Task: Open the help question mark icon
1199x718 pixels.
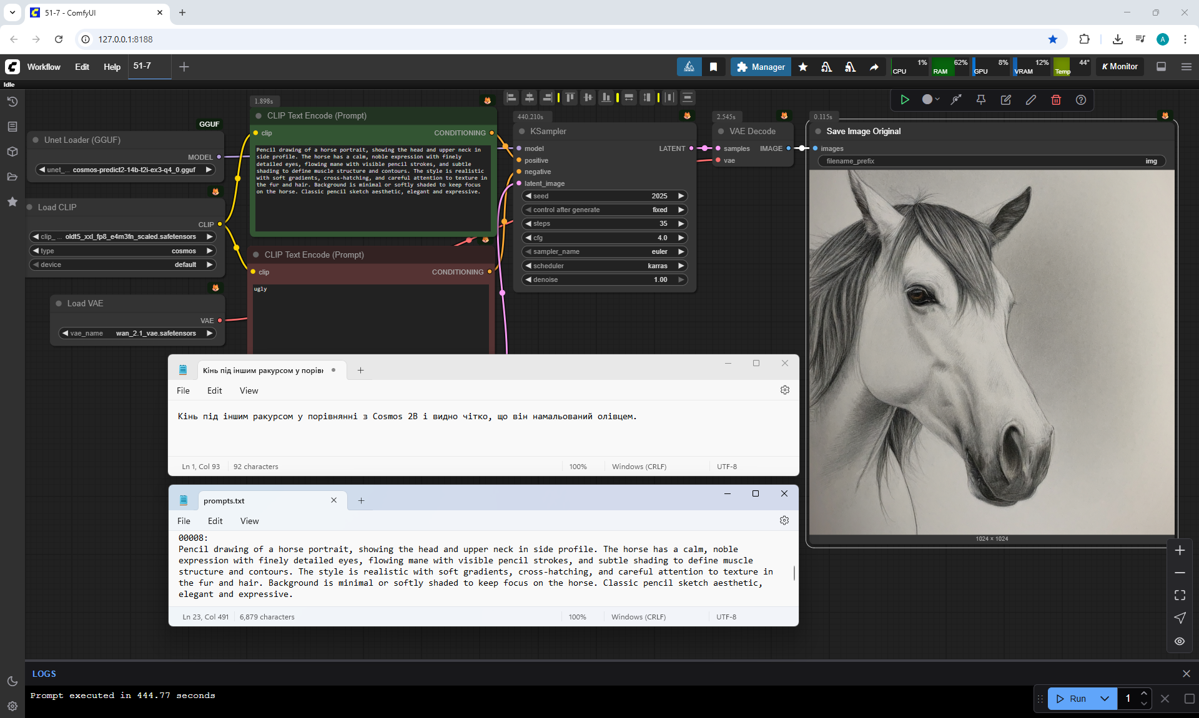Action: point(1080,100)
